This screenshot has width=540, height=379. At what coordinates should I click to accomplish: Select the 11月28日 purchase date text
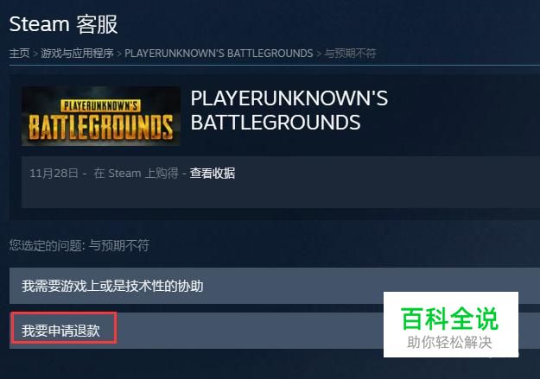pos(54,174)
